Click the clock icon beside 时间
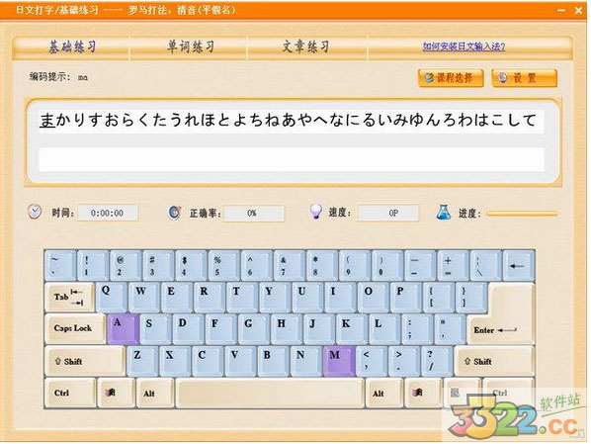 35,212
